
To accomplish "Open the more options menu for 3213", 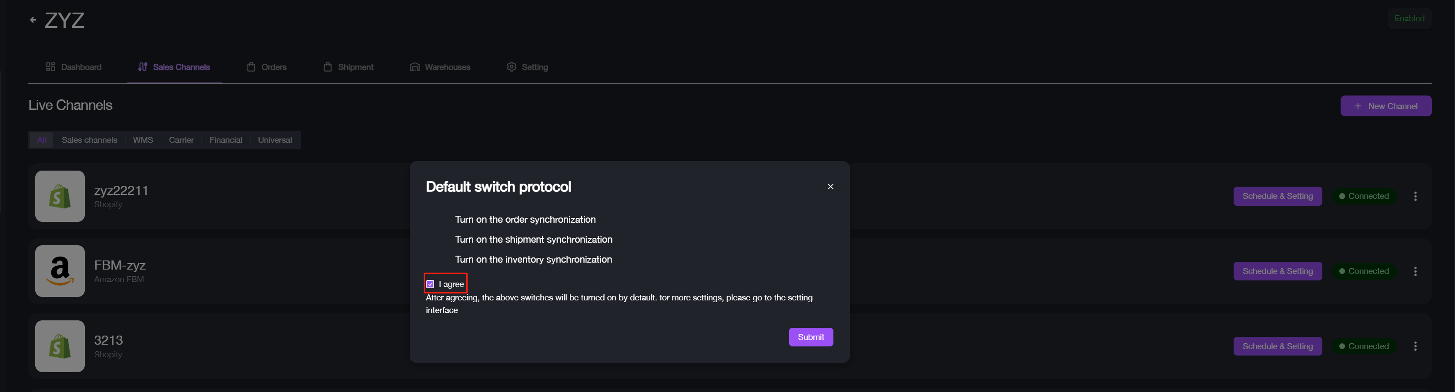I will click(x=1415, y=346).
